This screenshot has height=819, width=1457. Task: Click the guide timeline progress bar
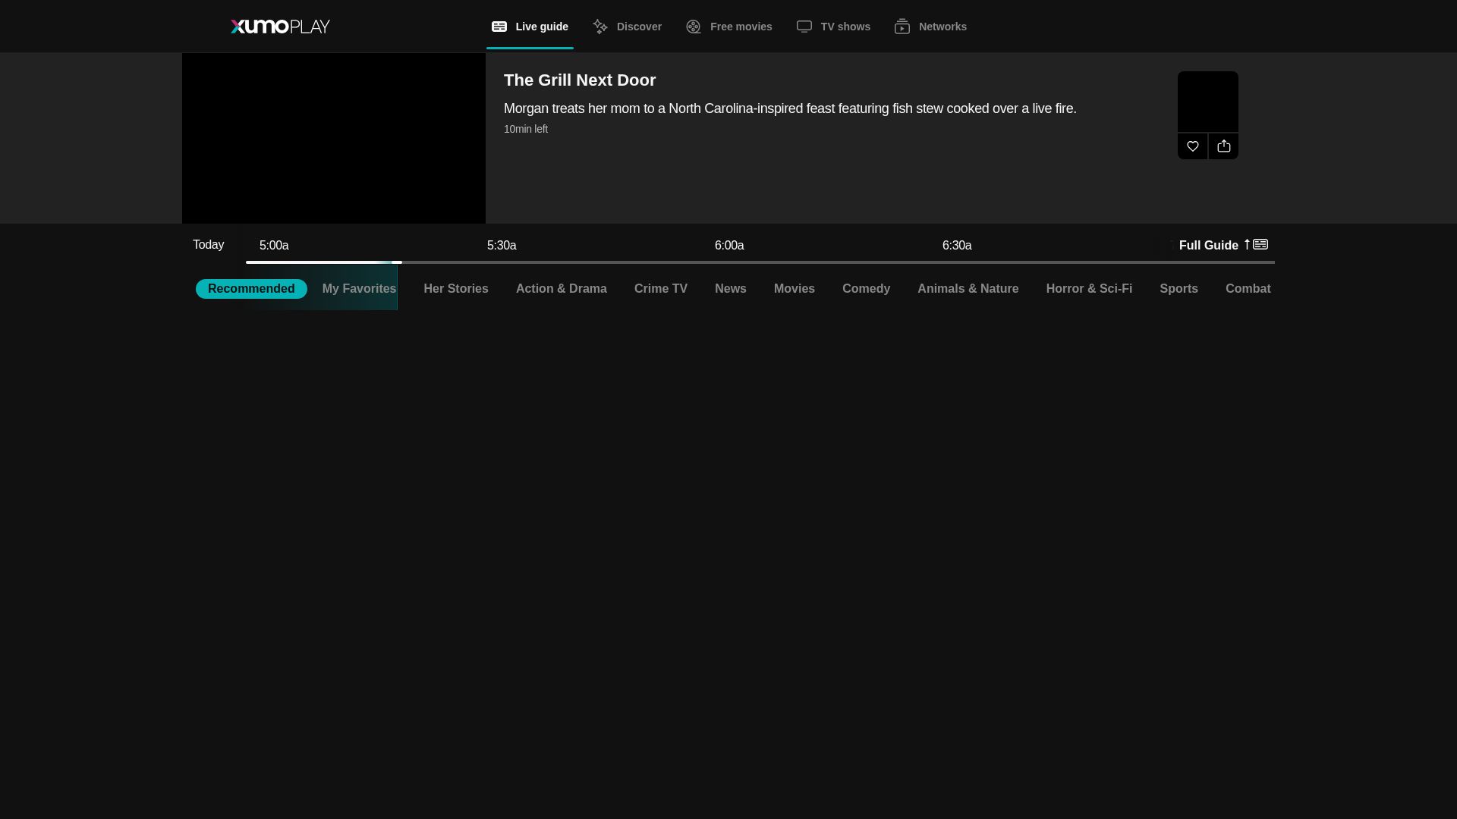point(759,262)
